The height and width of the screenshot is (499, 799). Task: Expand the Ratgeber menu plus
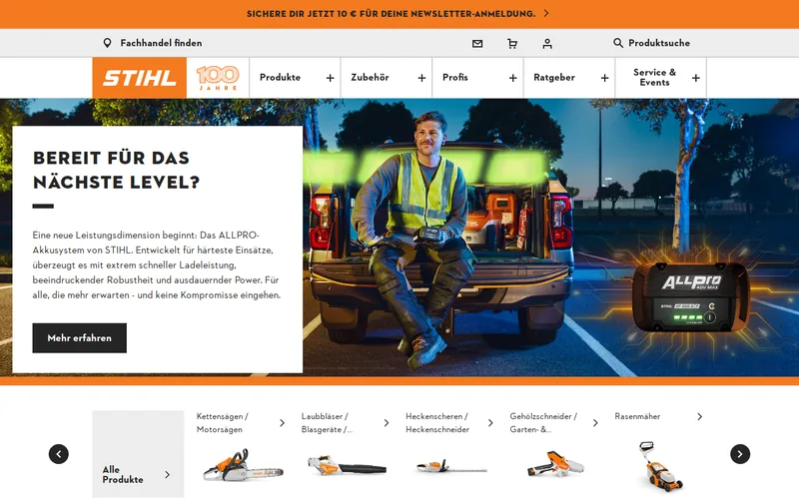coord(605,78)
